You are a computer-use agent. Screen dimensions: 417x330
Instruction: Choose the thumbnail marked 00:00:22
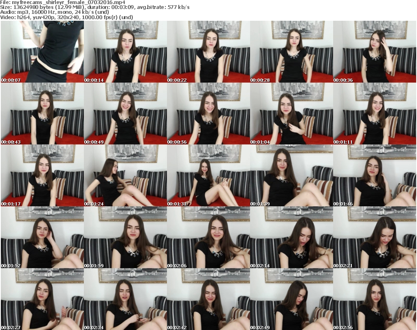pyautogui.click(x=208, y=52)
